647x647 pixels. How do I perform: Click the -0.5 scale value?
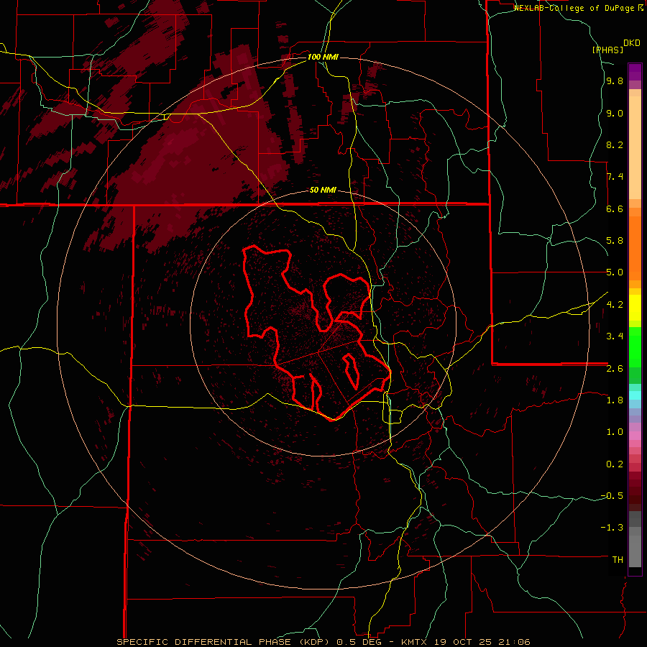tap(612, 495)
